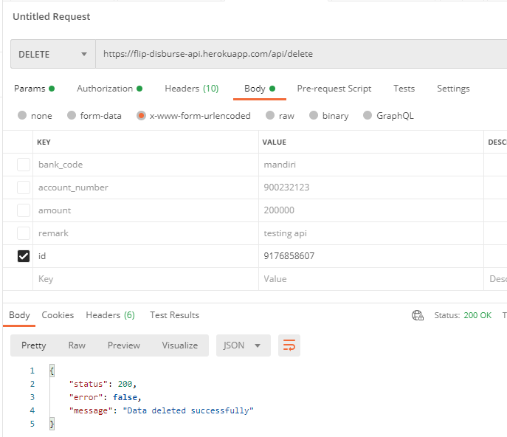Viewport: 507px width, 437px height.
Task: Select the GraphQL body radio option
Action: click(368, 115)
